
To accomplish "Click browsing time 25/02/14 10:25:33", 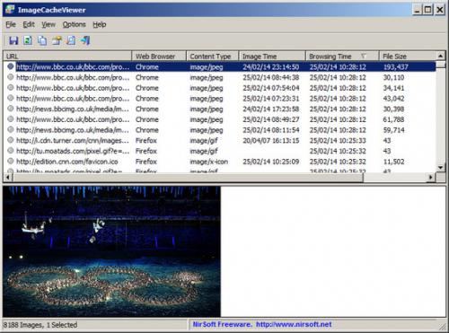I will click(338, 140).
